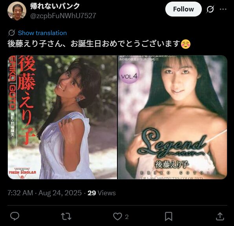Image resolution: width=234 pixels, height=226 pixels.
Task: Toggle the bookmark icon
Action: click(x=168, y=216)
